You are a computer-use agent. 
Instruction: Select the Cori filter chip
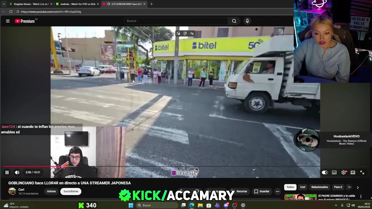click(303, 187)
